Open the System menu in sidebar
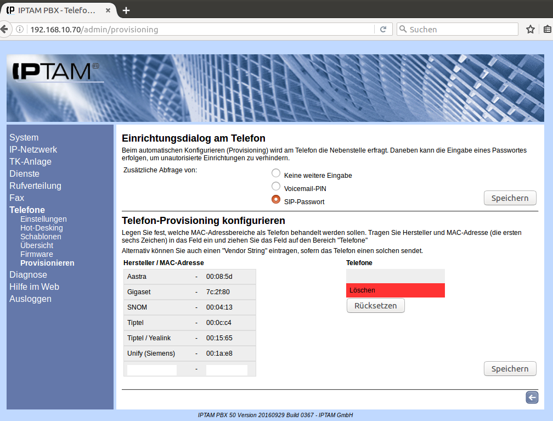Viewport: 553px width, 421px height. (x=24, y=137)
